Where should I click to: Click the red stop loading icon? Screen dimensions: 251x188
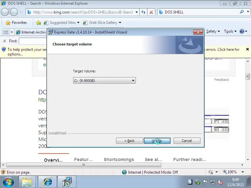(x=151, y=12)
